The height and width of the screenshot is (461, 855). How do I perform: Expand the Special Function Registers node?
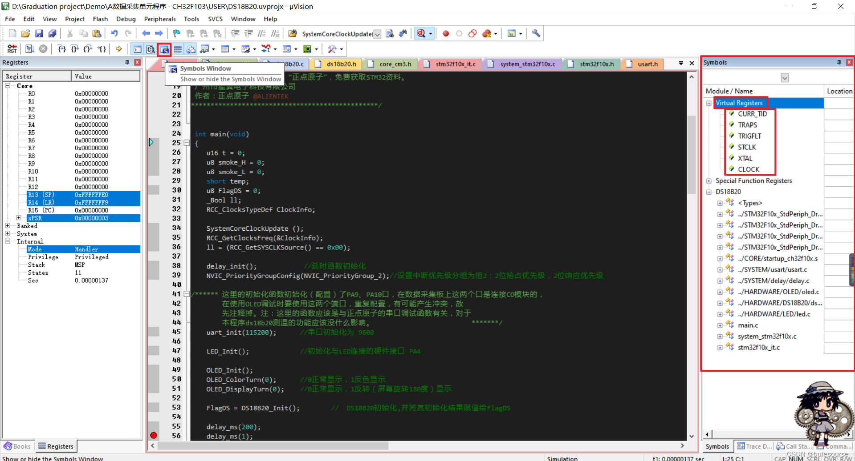pyautogui.click(x=709, y=181)
